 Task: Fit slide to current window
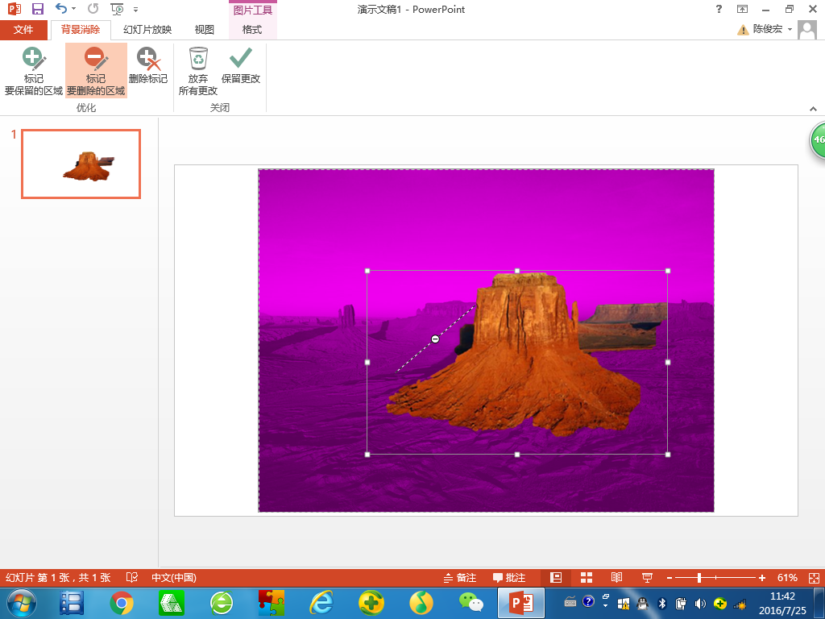point(814,578)
